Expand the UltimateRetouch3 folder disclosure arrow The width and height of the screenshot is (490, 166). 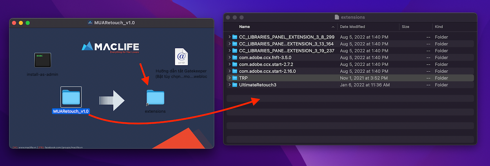point(229,85)
